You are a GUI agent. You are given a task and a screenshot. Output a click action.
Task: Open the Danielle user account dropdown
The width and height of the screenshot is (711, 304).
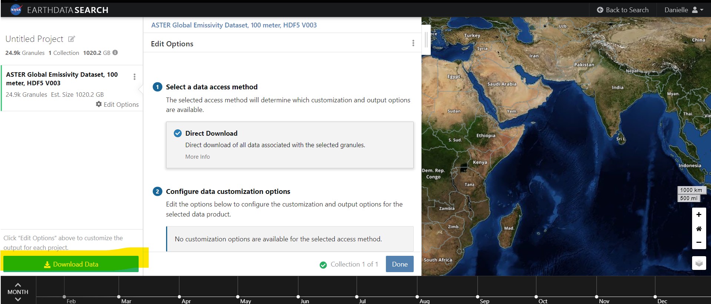(684, 10)
